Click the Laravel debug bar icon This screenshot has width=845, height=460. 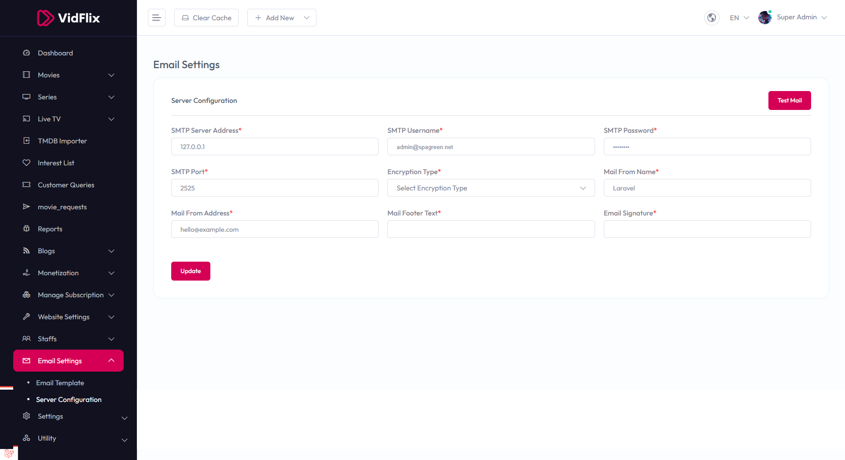(x=9, y=453)
